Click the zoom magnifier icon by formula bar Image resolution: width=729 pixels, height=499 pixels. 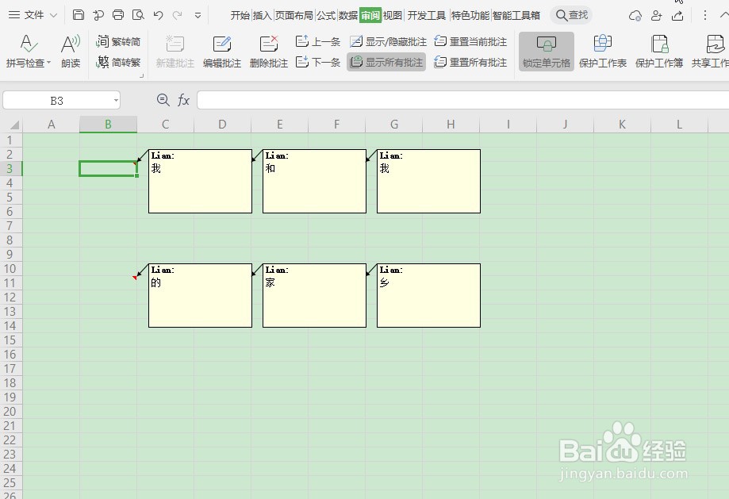(163, 100)
